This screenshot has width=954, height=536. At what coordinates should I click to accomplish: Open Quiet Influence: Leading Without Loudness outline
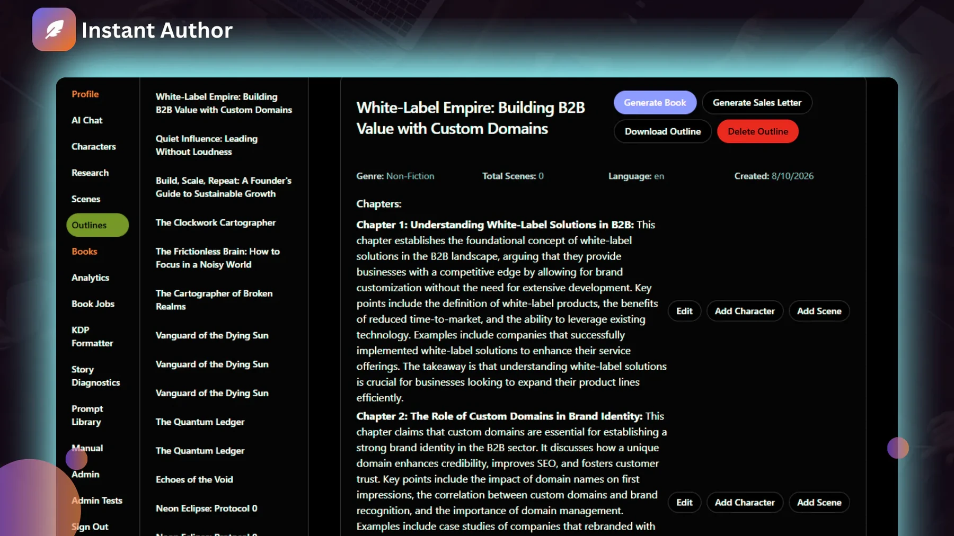(x=207, y=145)
